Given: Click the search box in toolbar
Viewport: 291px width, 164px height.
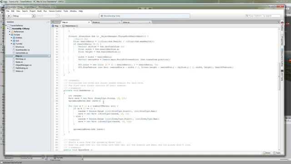Looking at the screenshot, I should click(x=263, y=16).
